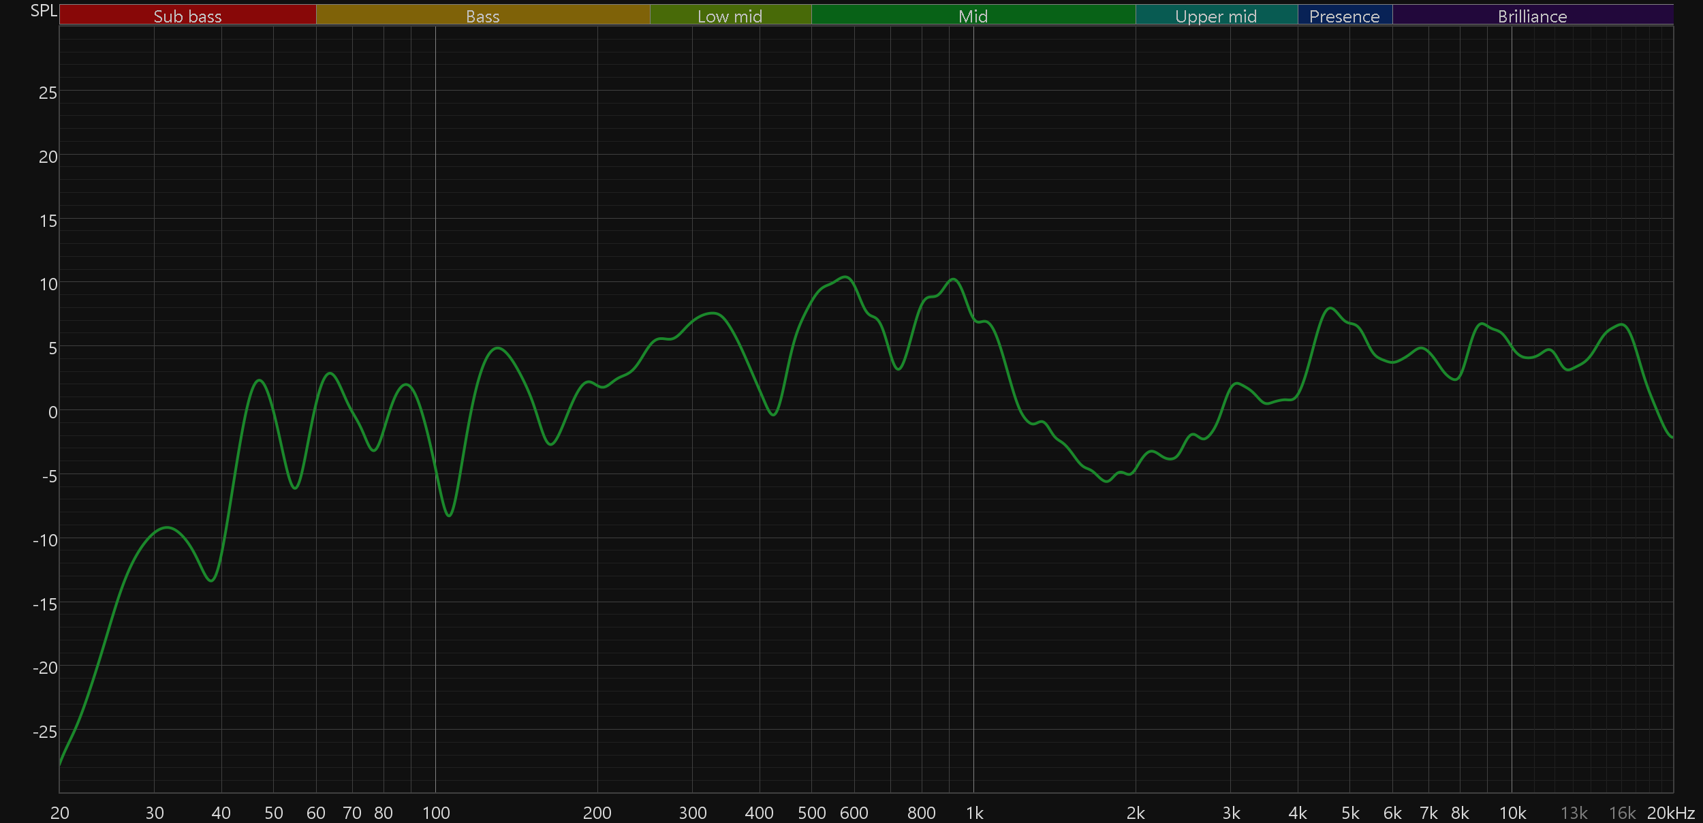This screenshot has width=1703, height=823.
Task: Select the Mid frequency band
Action: (x=973, y=15)
